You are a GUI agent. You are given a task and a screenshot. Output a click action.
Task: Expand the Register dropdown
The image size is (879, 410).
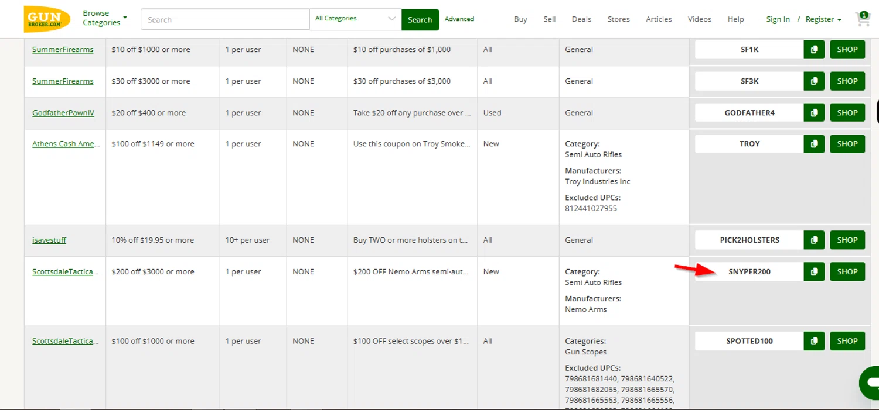pos(823,19)
